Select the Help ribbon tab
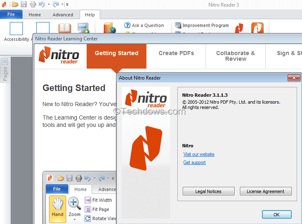 coord(90,15)
